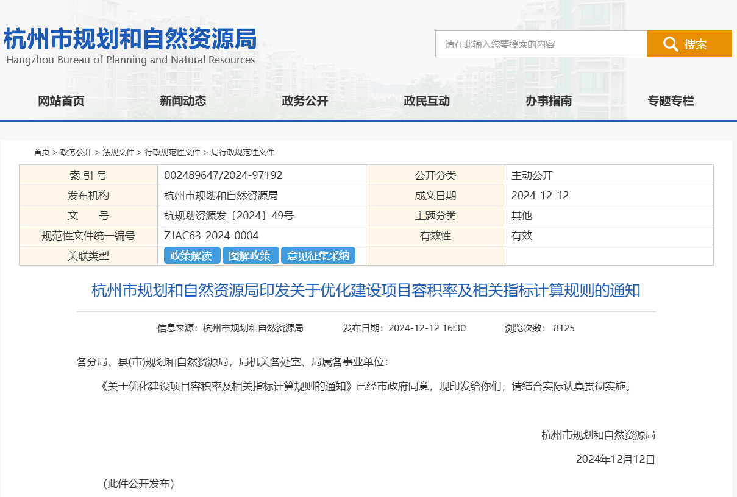The width and height of the screenshot is (737, 497).
Task: Go to 政务公开 in breadcrumb
Action: (76, 152)
